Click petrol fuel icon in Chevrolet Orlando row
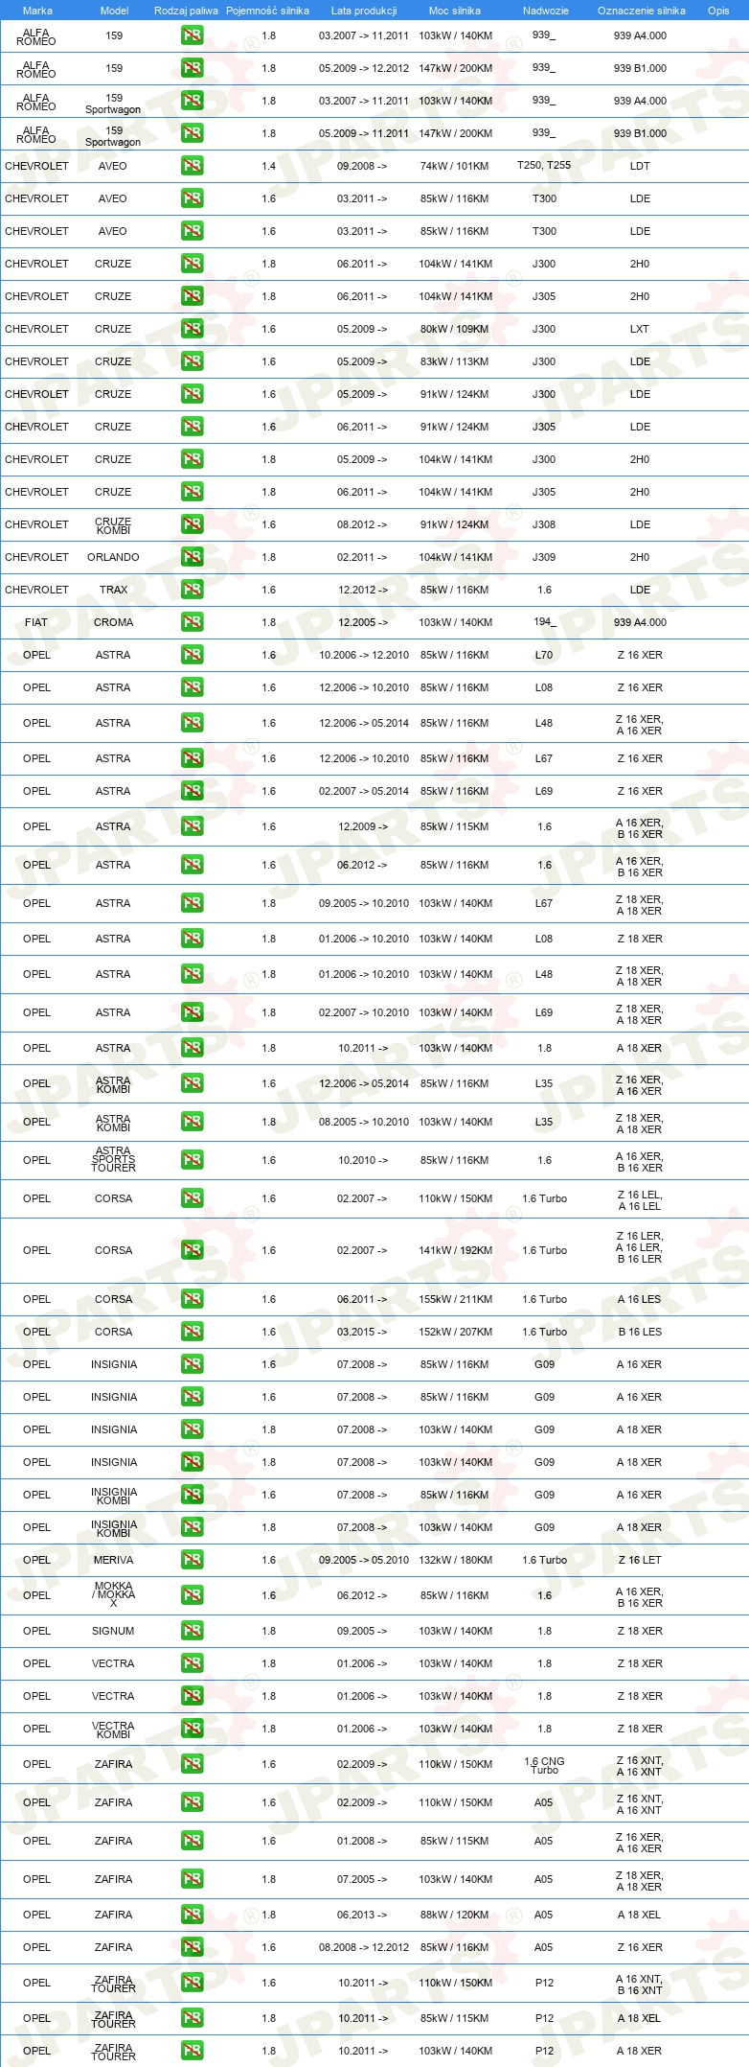The image size is (749, 2067). pos(192,557)
